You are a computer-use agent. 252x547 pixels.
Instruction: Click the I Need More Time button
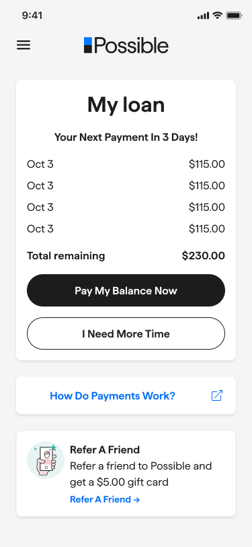tap(126, 333)
